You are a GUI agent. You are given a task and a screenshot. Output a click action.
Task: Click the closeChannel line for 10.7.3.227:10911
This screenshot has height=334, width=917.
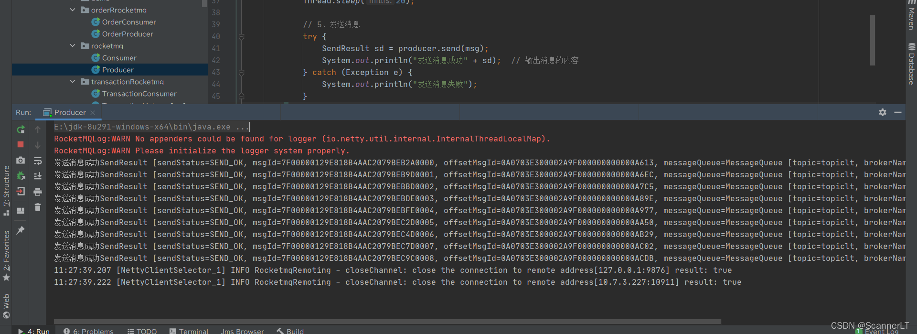click(x=397, y=282)
